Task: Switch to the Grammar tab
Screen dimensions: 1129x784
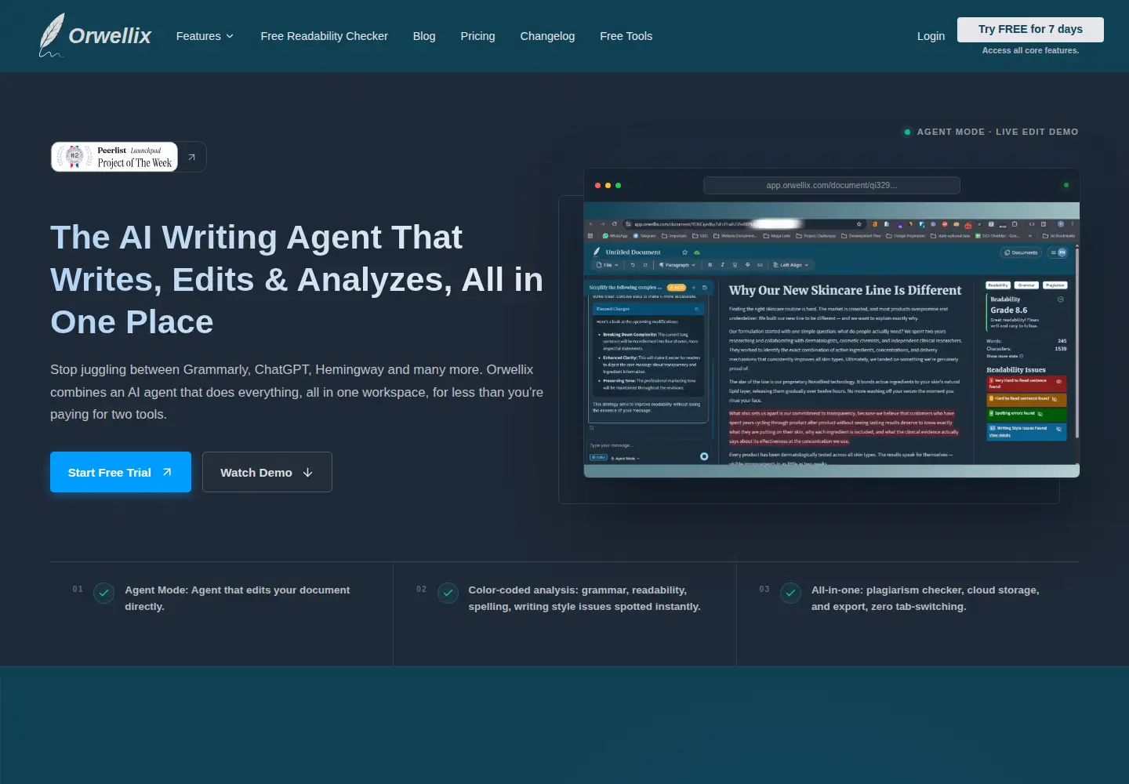Action: (1026, 285)
